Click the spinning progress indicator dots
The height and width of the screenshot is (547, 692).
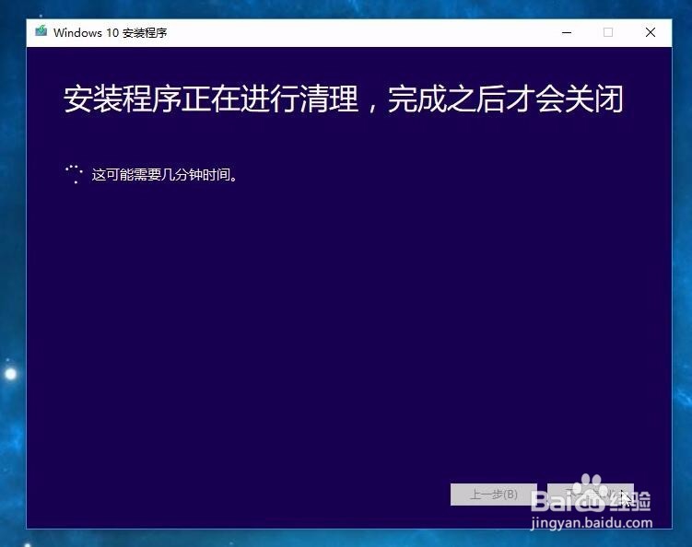coord(74,174)
